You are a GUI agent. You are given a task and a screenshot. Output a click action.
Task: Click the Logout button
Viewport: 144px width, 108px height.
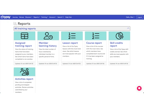pos(140,17)
